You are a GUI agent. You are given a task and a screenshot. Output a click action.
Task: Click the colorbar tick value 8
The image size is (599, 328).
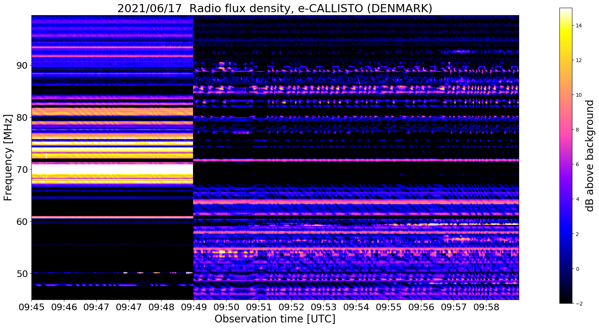(x=577, y=130)
